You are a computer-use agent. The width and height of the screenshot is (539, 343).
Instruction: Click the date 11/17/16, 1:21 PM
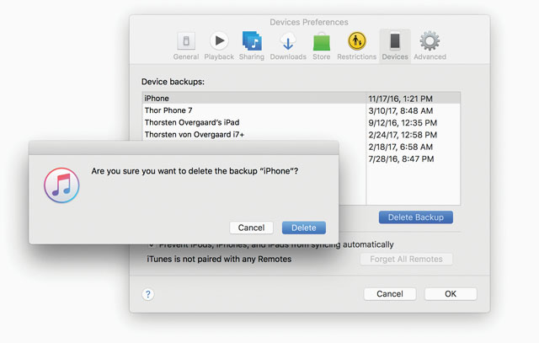(401, 99)
